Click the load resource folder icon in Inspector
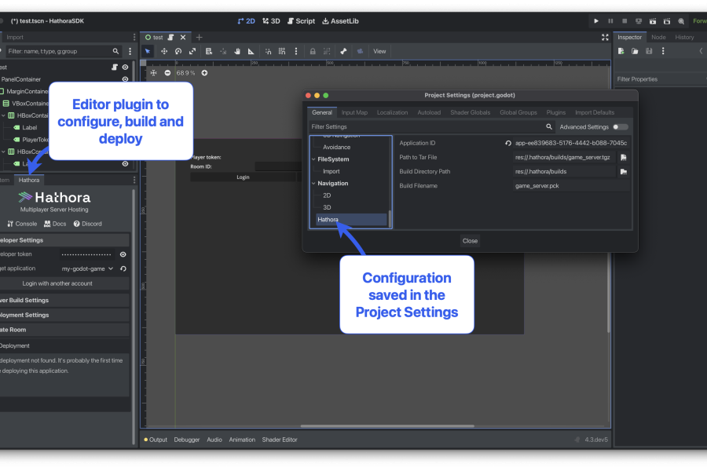Image resolution: width=707 pixels, height=471 pixels. pyautogui.click(x=635, y=51)
